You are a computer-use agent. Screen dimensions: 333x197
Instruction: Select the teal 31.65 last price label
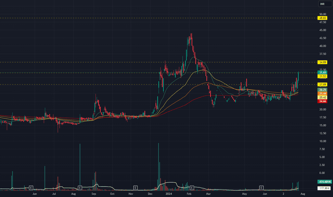(322, 73)
